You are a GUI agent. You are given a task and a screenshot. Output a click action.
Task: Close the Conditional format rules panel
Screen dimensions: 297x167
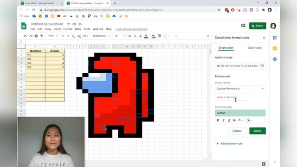click(264, 38)
